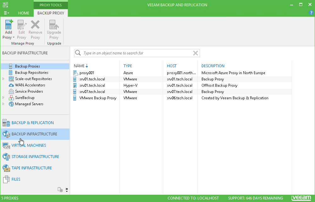Open the Backup Infrastructure view
Screen dimensions: 315x202
coord(35,134)
